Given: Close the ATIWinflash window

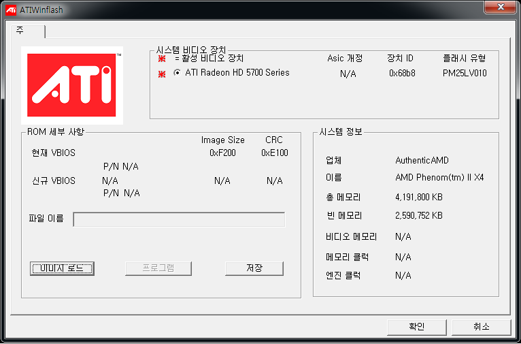Looking at the screenshot, I should pos(500,7).
